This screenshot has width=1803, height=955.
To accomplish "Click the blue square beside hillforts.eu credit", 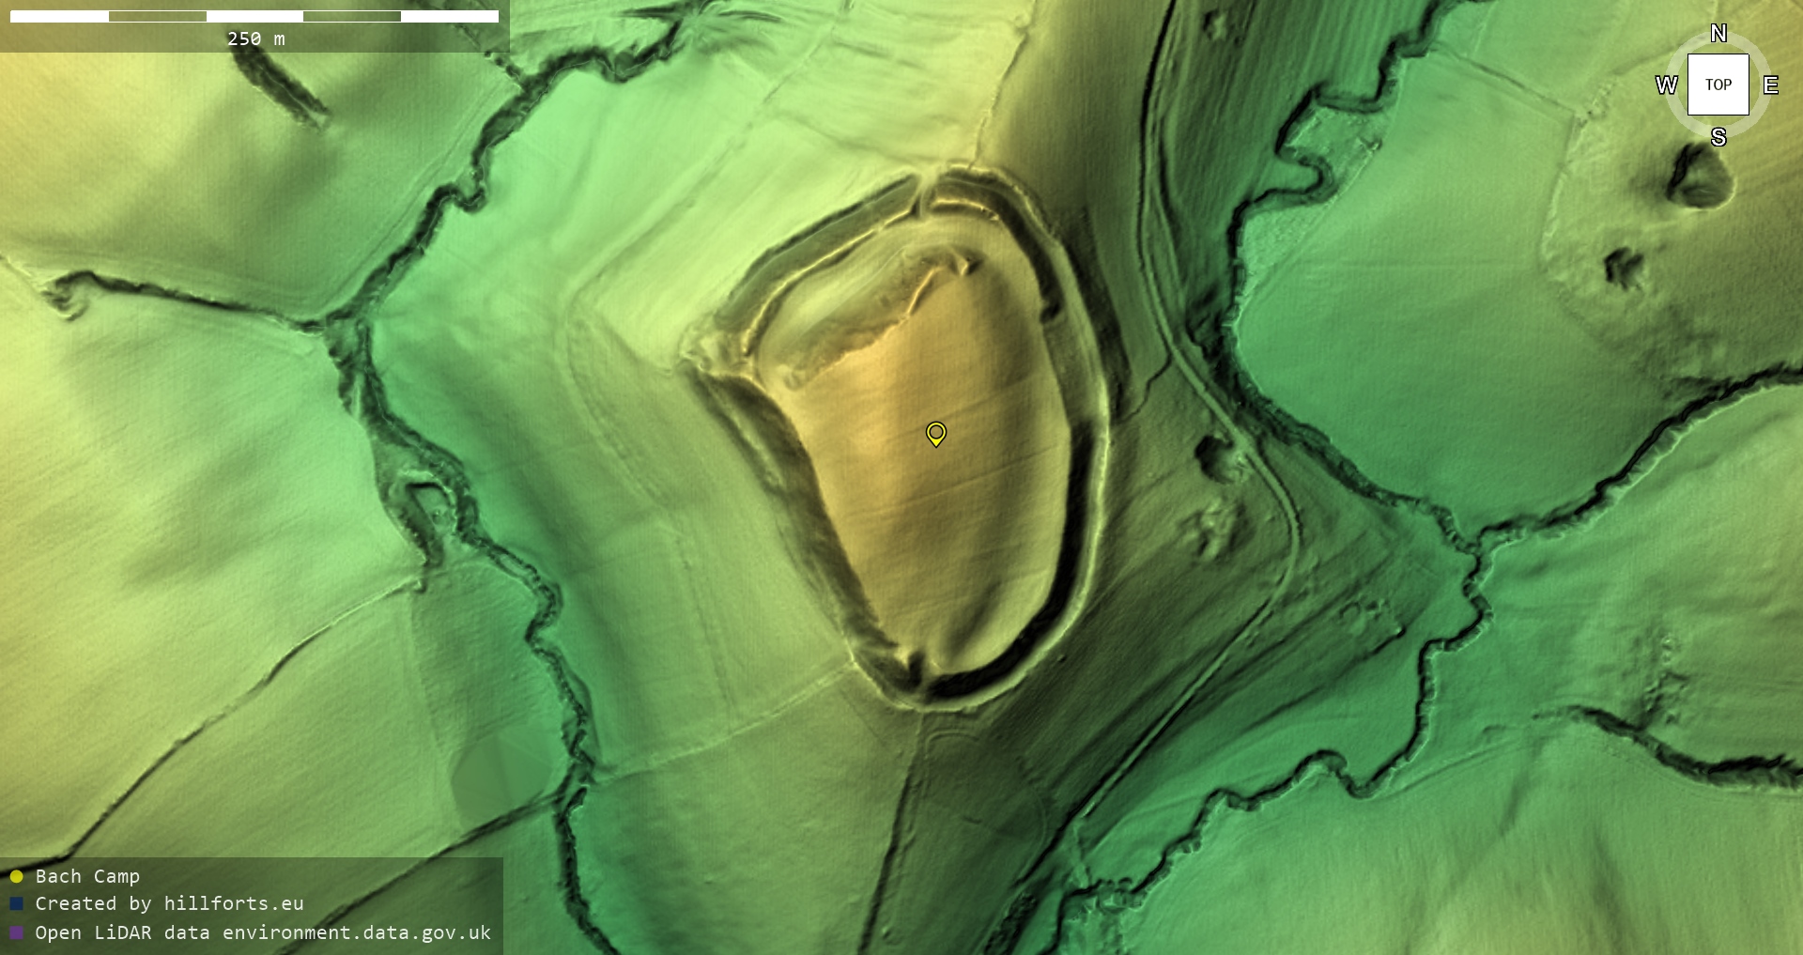I will coord(17,903).
